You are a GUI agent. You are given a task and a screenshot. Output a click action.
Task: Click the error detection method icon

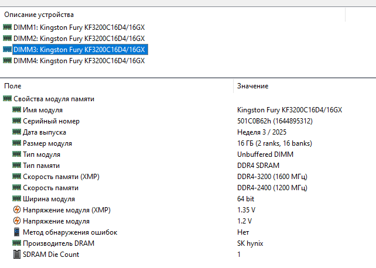coord(16,232)
